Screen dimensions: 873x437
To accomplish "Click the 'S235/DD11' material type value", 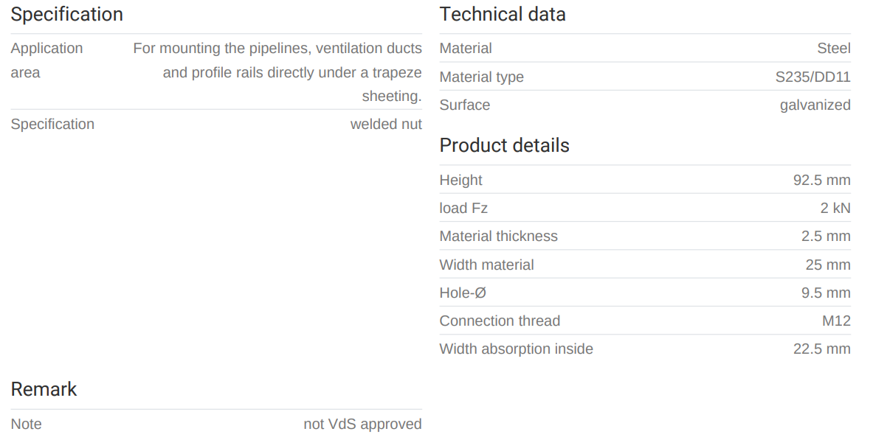I will 812,77.
